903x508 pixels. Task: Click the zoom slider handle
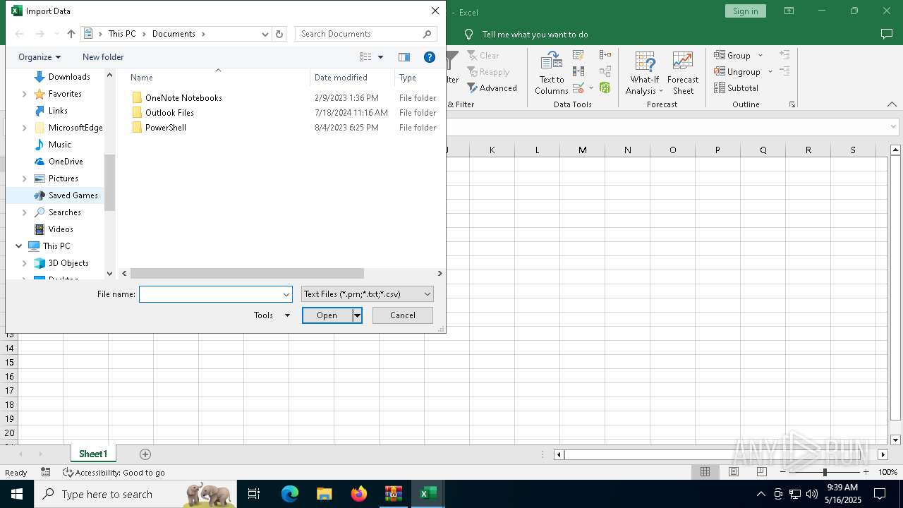(824, 472)
